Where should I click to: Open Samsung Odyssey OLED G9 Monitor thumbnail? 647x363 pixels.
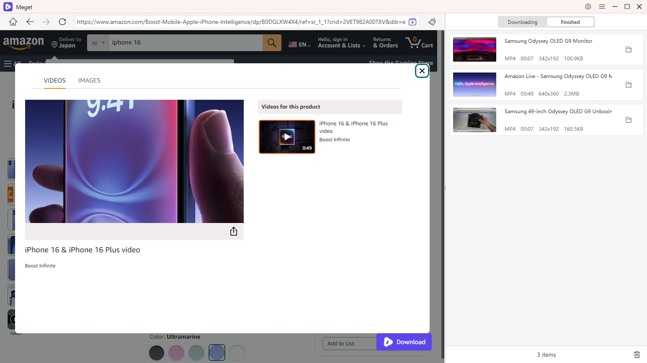pyautogui.click(x=474, y=49)
